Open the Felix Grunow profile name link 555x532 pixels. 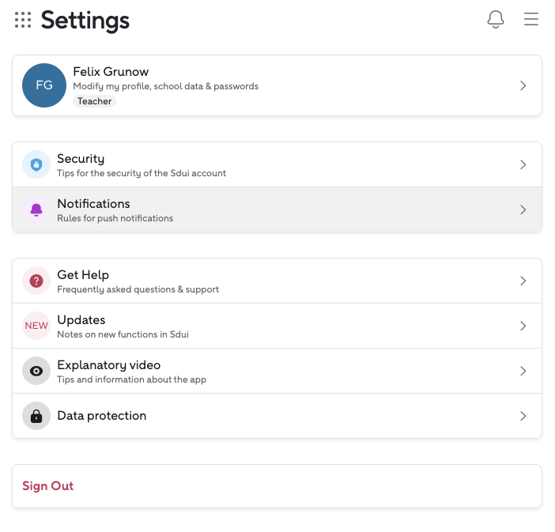(111, 72)
